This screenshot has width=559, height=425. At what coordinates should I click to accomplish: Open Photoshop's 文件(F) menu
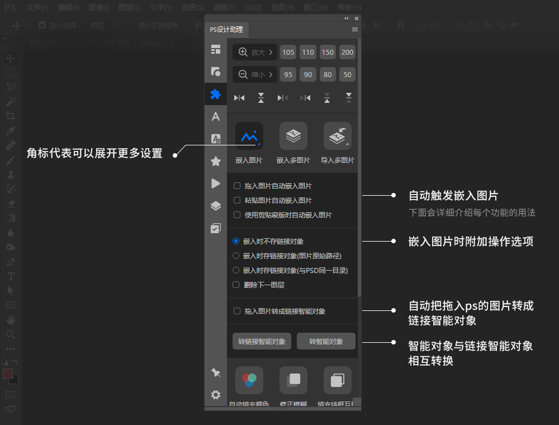click(37, 7)
